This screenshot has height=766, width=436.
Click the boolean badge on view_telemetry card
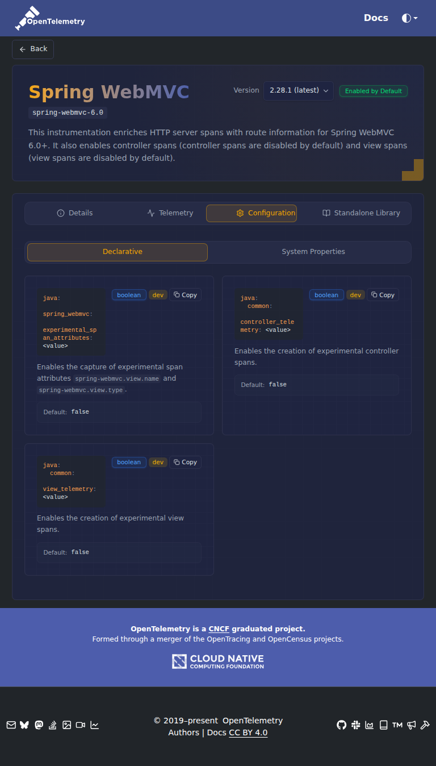129,462
